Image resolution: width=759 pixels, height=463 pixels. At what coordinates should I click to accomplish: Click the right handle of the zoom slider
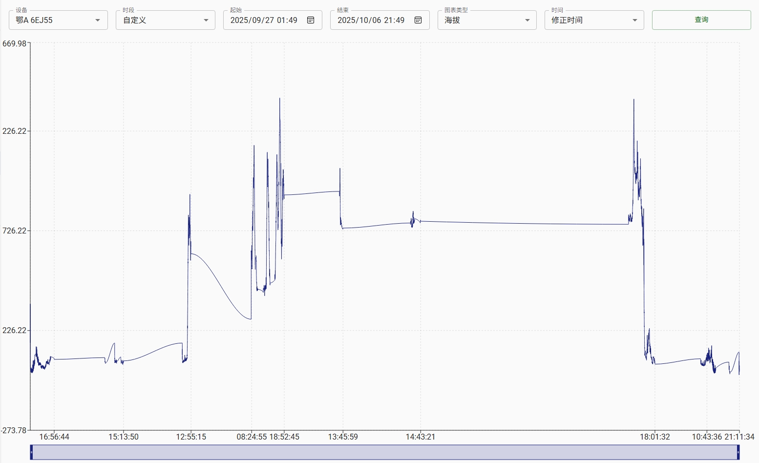coord(738,452)
